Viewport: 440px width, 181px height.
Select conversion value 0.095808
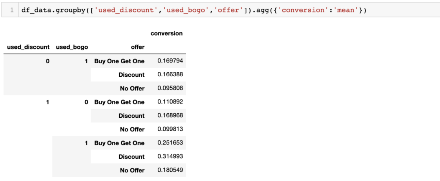tap(170, 88)
